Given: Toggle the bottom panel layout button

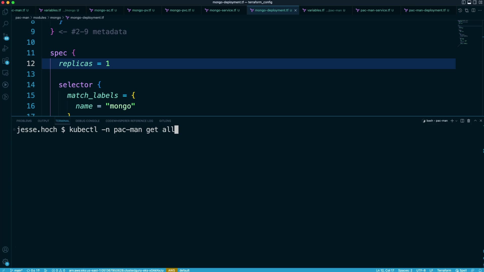Looking at the screenshot, I should tap(469, 2).
